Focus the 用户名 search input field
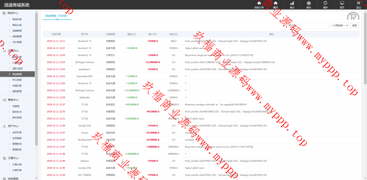The width and height of the screenshot is (367, 180). pyautogui.click(x=313, y=25)
